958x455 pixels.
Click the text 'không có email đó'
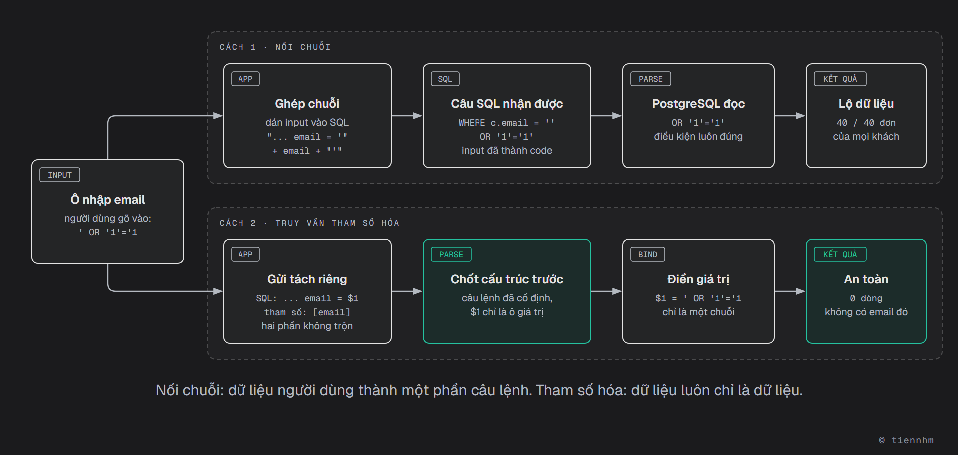tap(866, 312)
